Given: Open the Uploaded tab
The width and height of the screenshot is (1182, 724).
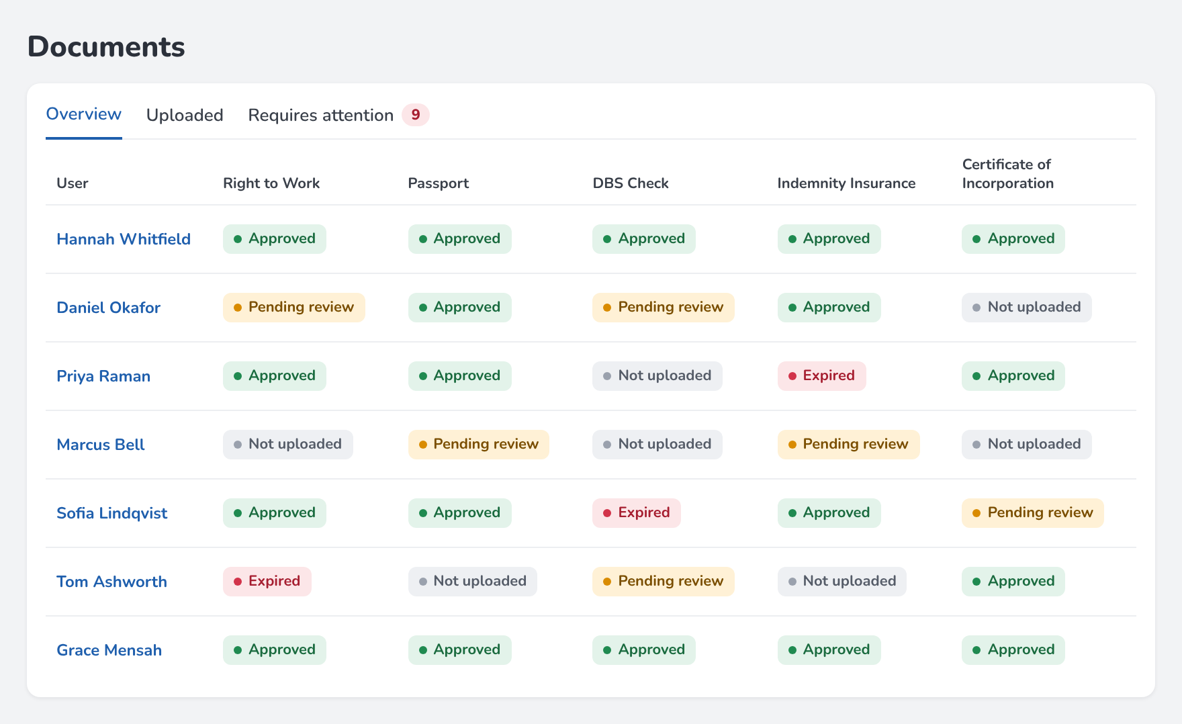Looking at the screenshot, I should tap(185, 115).
